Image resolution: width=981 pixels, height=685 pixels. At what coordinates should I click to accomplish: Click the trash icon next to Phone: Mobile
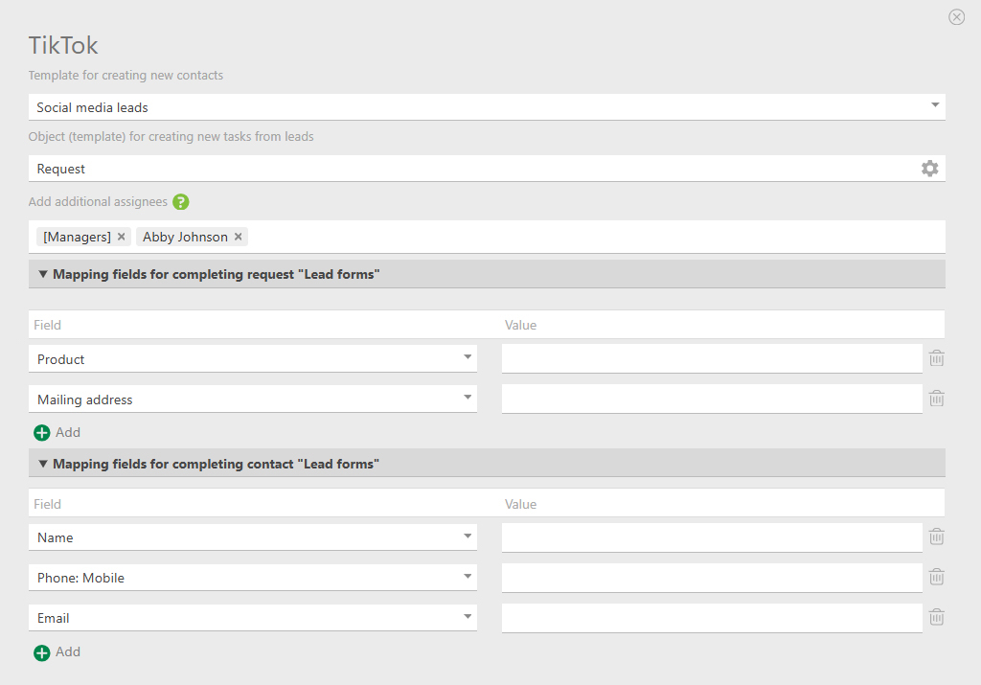pos(937,578)
